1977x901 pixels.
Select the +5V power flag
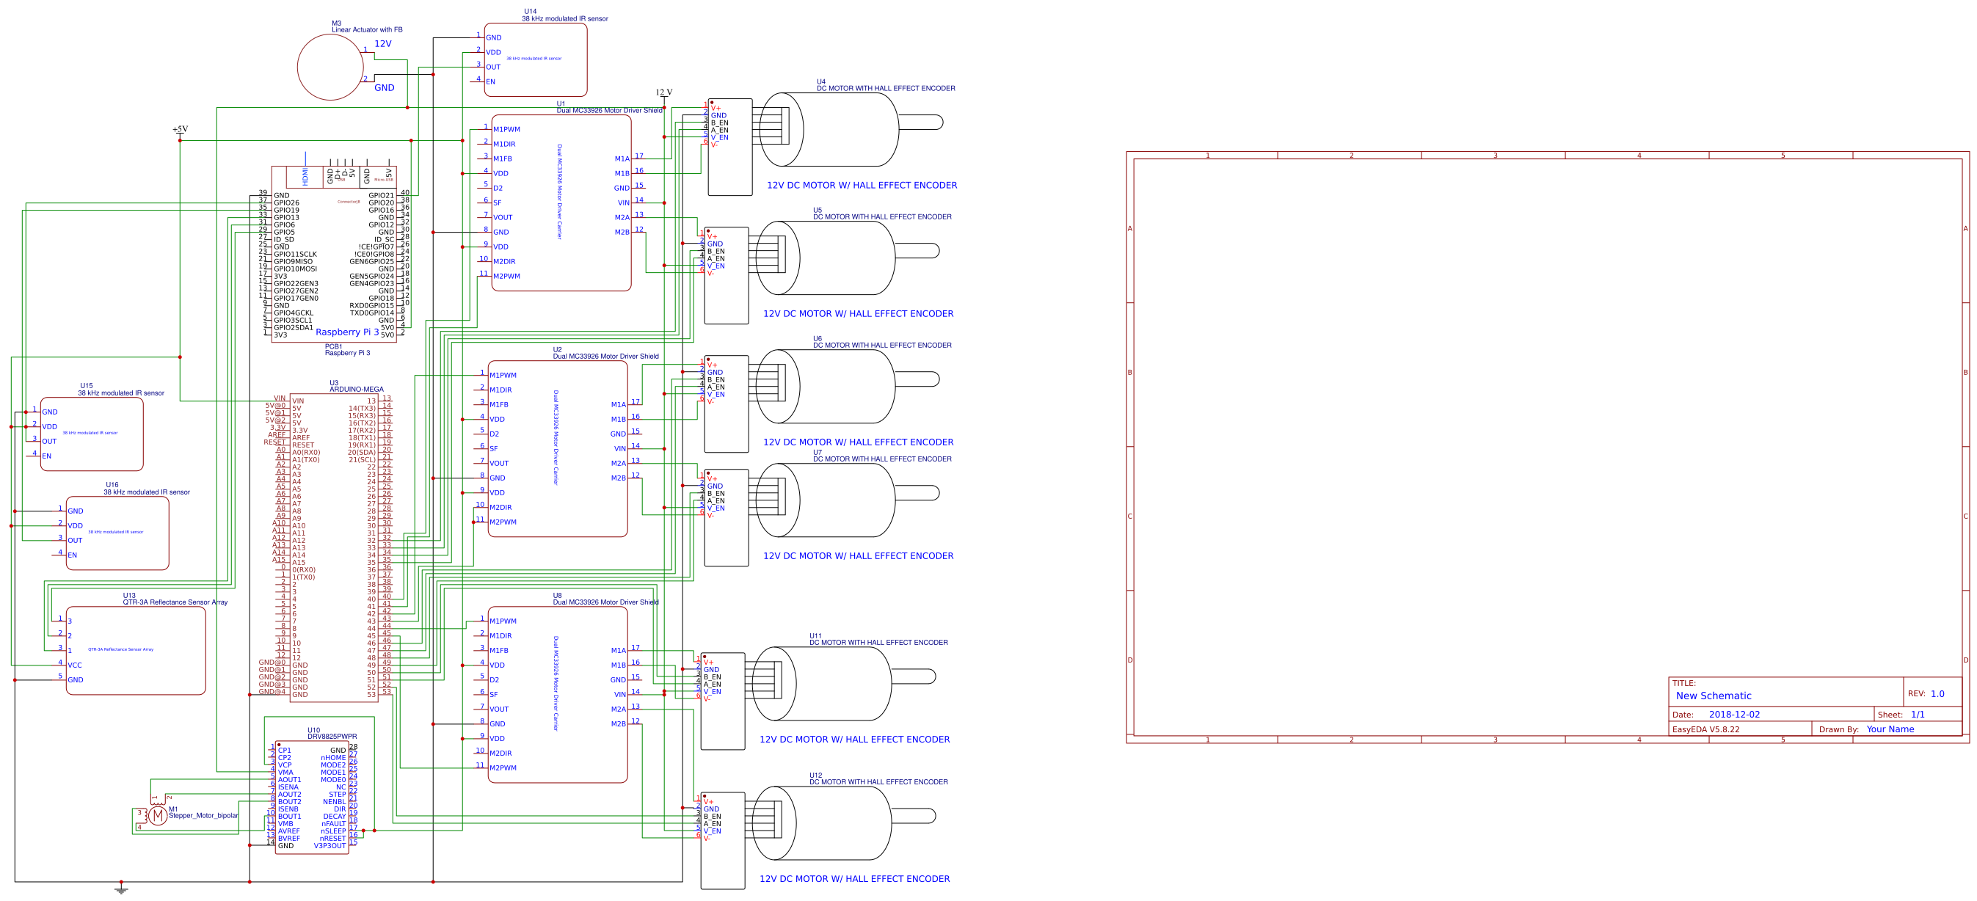(x=180, y=130)
